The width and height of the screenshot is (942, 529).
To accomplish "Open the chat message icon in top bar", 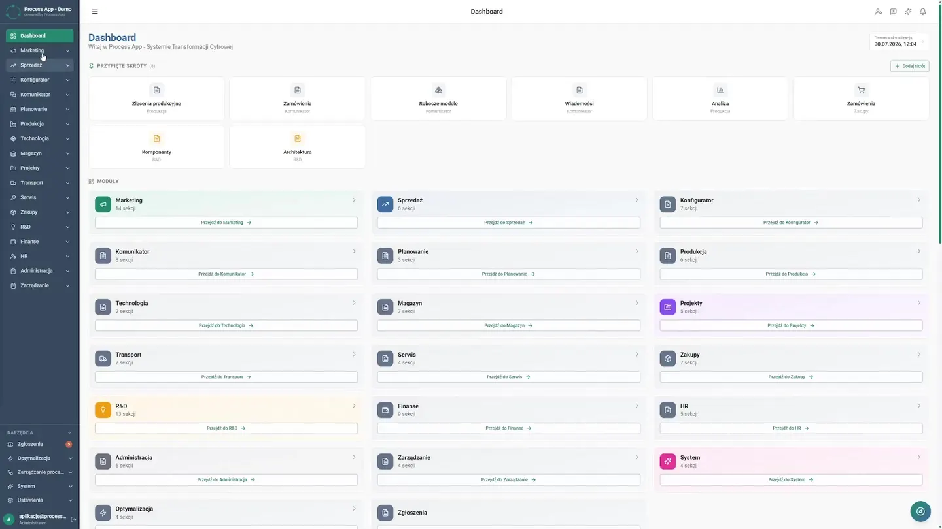I will point(893,12).
